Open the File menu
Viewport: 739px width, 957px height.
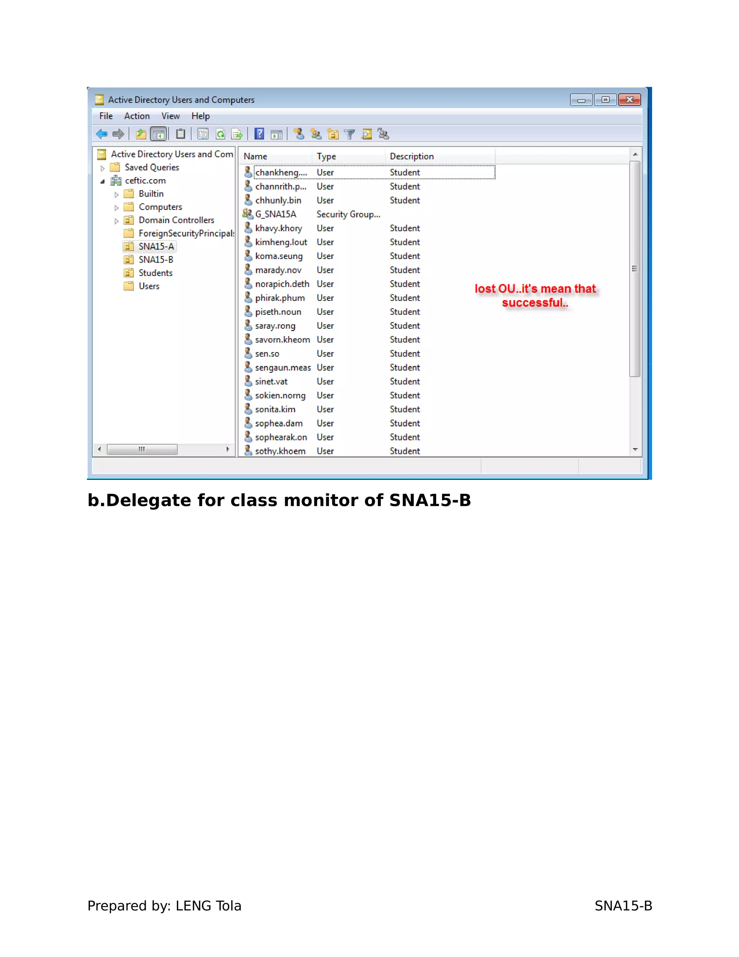(106, 116)
